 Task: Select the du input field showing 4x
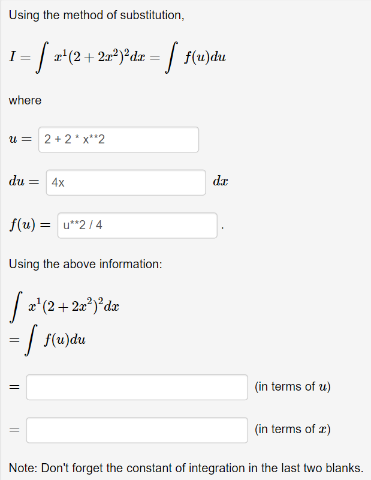click(125, 182)
